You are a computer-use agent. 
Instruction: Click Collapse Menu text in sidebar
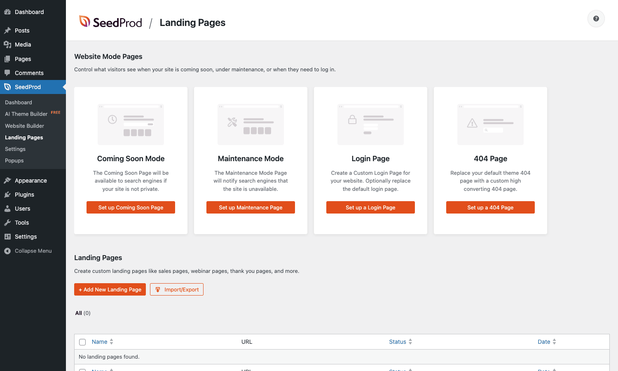[33, 251]
